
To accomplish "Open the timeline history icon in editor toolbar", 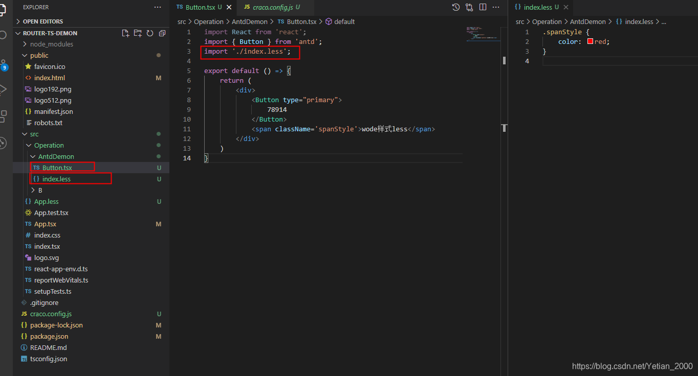I will tap(456, 7).
